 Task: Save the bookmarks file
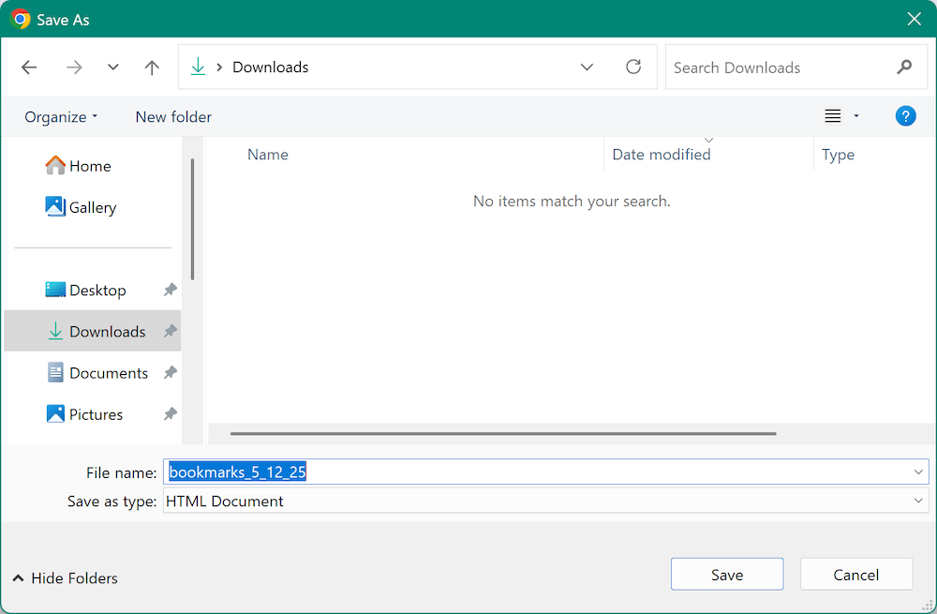pyautogui.click(x=726, y=573)
